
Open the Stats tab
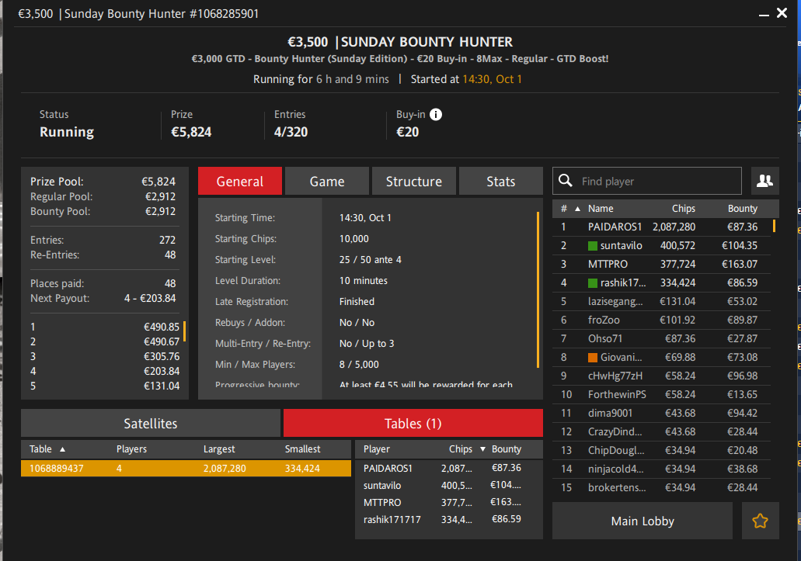[501, 181]
